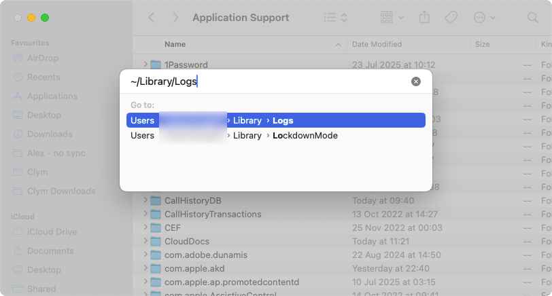Sort by the Name column header
552x296 pixels.
coord(175,44)
